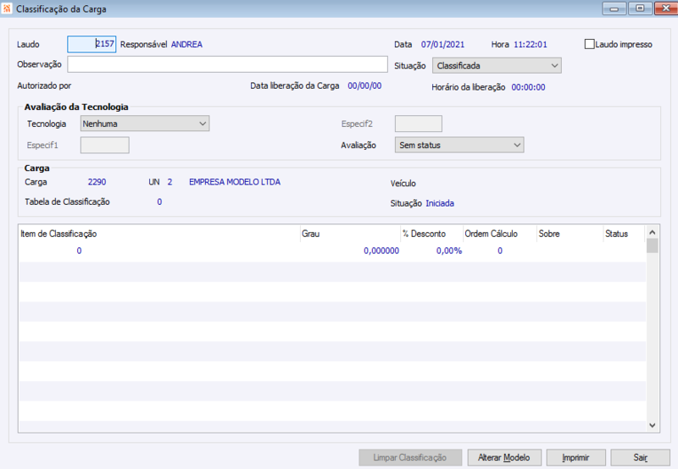Open the Tecnologia dropdown showing Nenhuma
Image resolution: width=678 pixels, height=469 pixels.
[x=145, y=124]
